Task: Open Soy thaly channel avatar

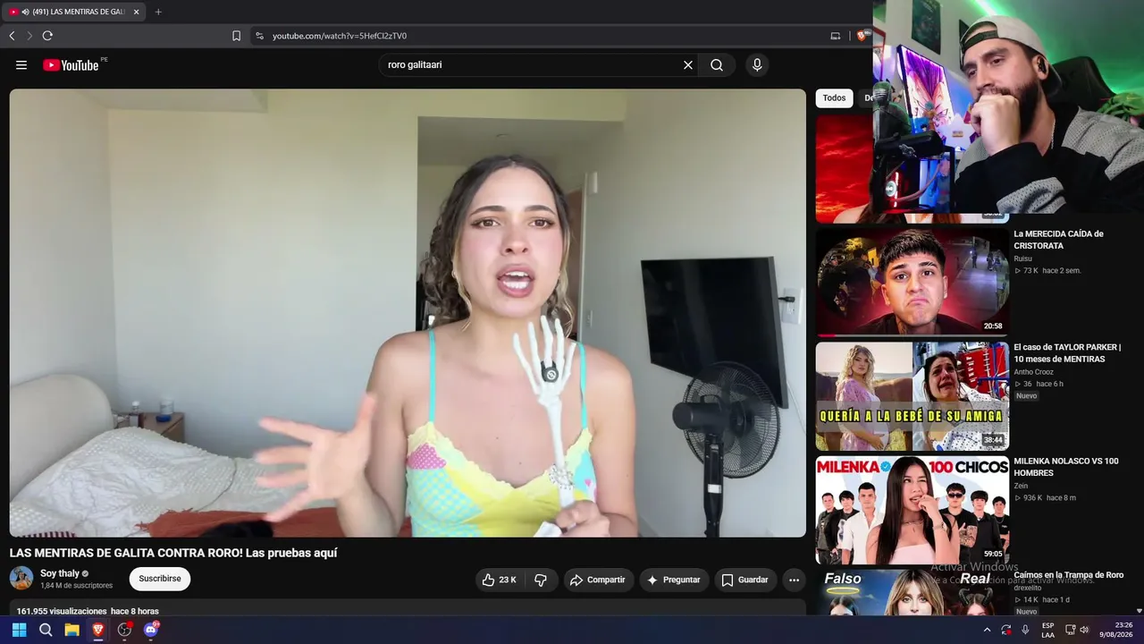Action: [x=21, y=579]
